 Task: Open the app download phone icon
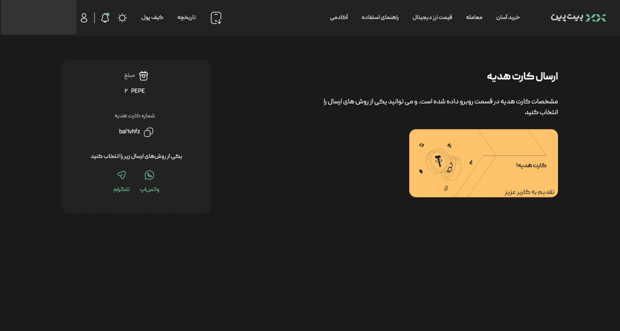pyautogui.click(x=216, y=18)
